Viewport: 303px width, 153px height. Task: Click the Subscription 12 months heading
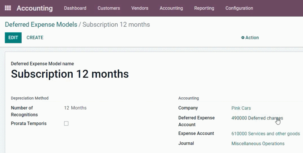tap(70, 74)
